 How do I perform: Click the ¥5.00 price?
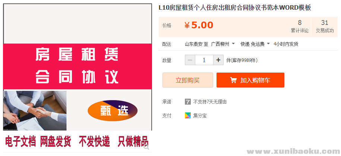(199, 25)
